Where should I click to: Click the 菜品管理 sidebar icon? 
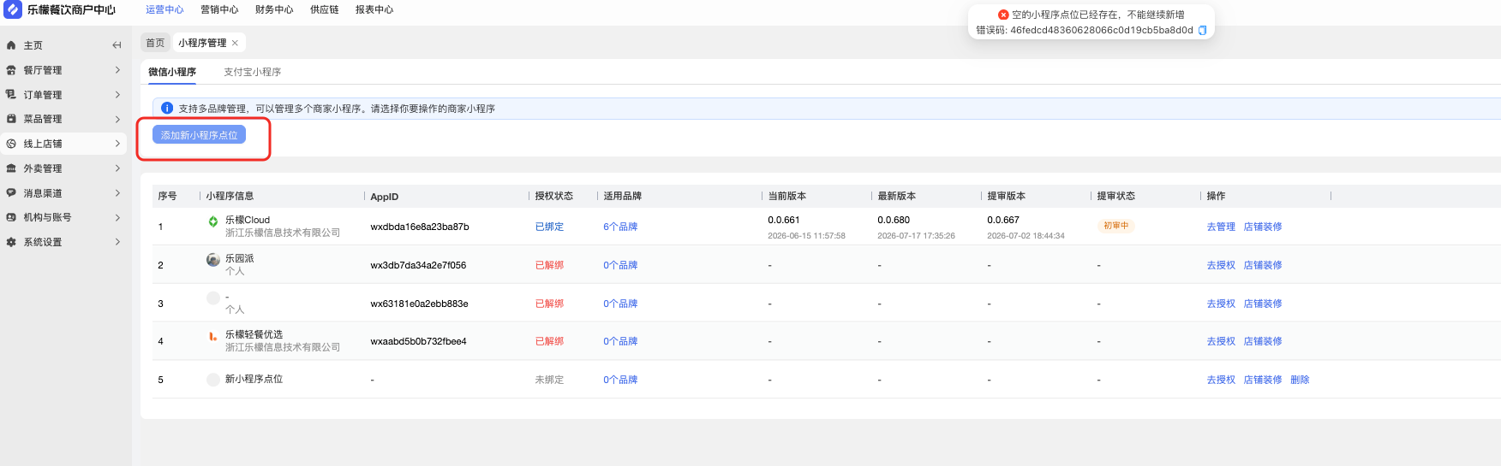11,119
